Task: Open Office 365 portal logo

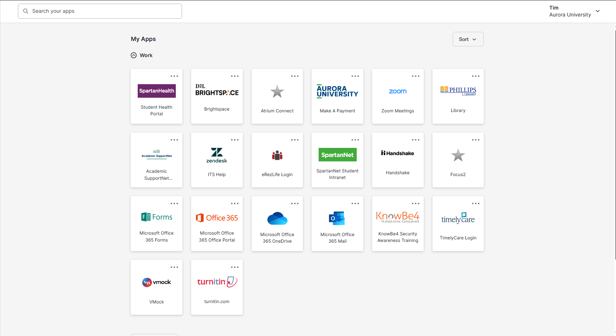Action: tap(217, 218)
